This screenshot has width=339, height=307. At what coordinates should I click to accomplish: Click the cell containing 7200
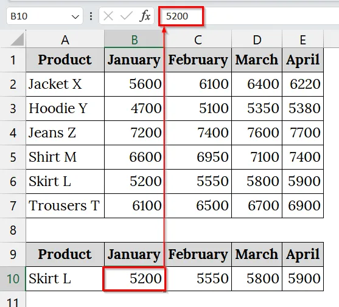tap(134, 133)
